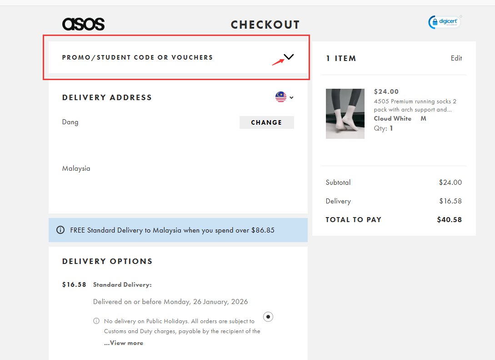Click the PROMO/STUDENT CODE OR VOUCHERS heading

tap(137, 57)
